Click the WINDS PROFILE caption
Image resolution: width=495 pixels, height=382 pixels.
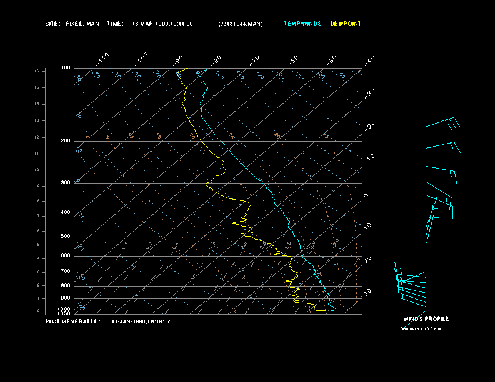point(426,319)
